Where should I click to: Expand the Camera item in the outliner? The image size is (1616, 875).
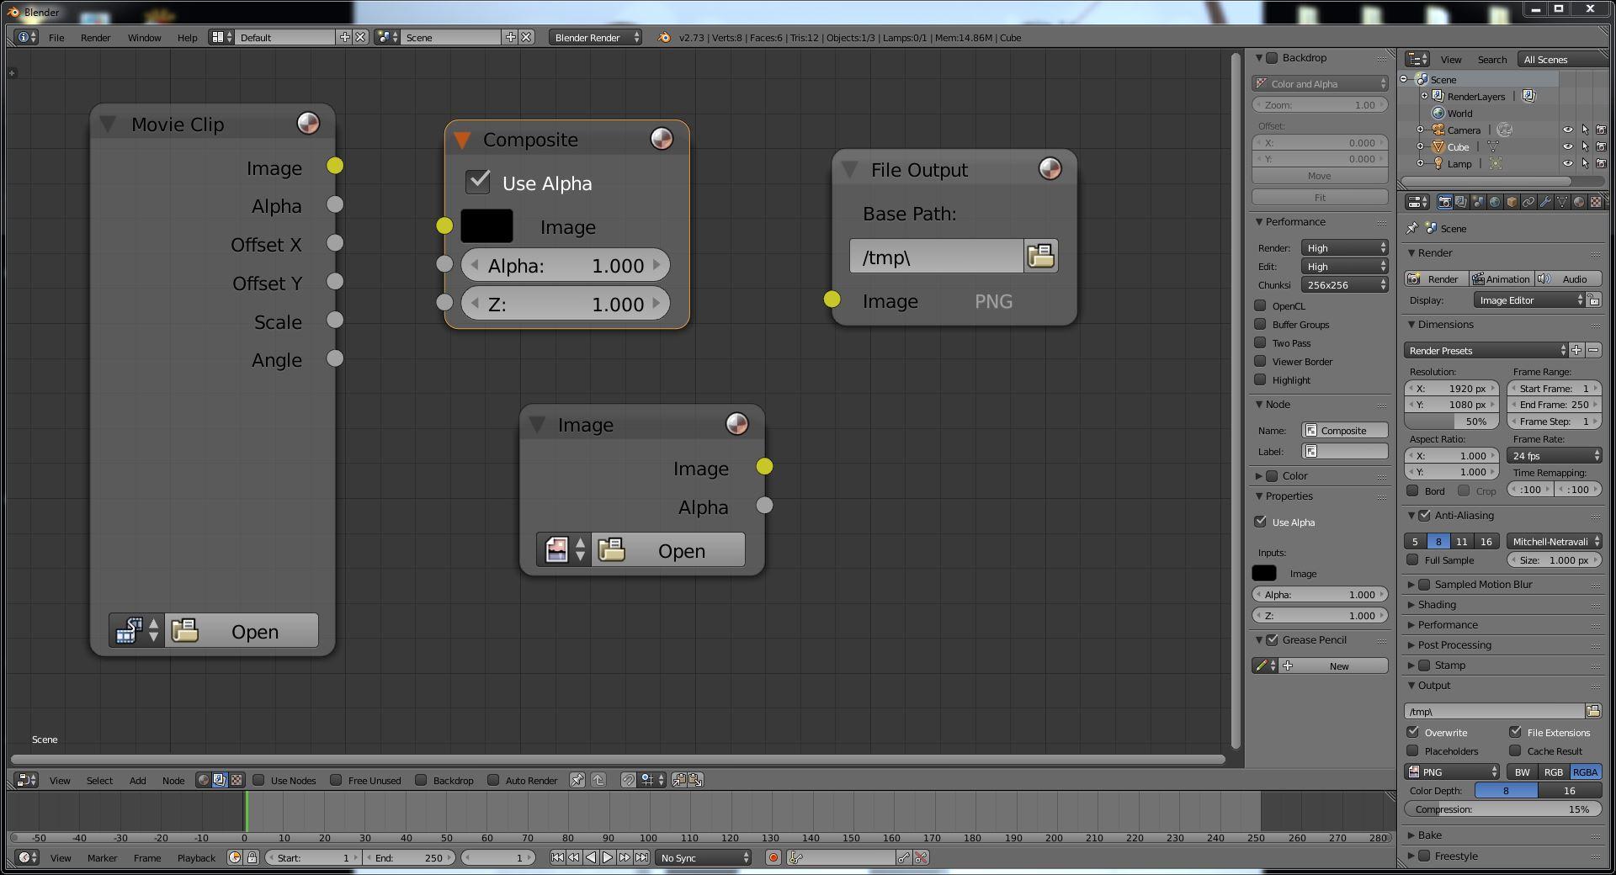tap(1421, 130)
